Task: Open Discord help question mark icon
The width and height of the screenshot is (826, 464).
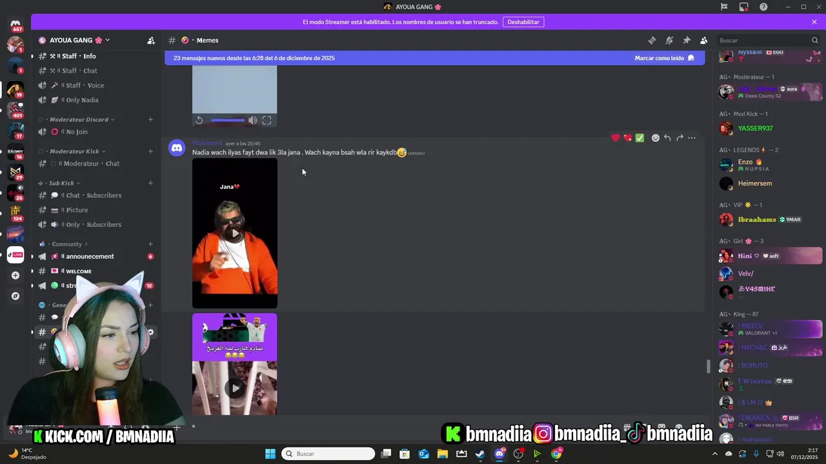Action: tap(763, 7)
